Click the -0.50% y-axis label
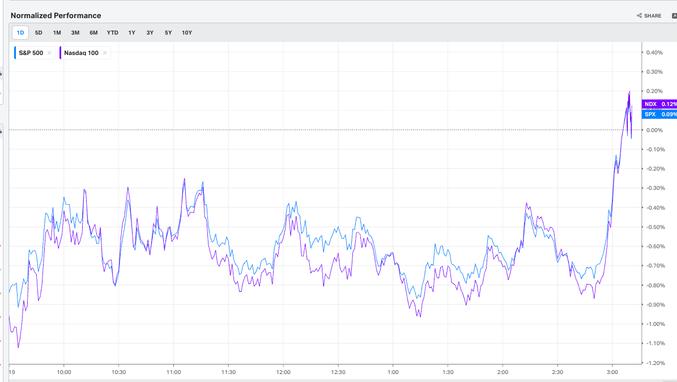 point(654,227)
